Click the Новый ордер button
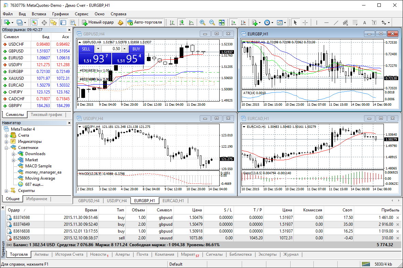This screenshot has width=403, height=268. (x=98, y=23)
